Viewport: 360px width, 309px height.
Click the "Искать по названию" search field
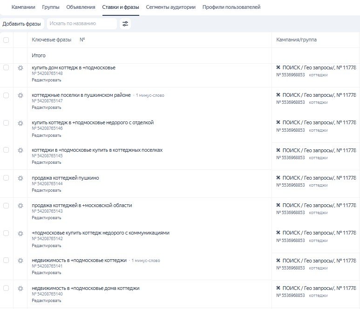[x=82, y=24]
